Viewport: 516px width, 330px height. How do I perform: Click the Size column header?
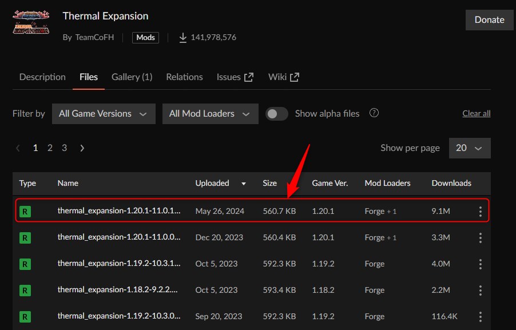coord(269,183)
